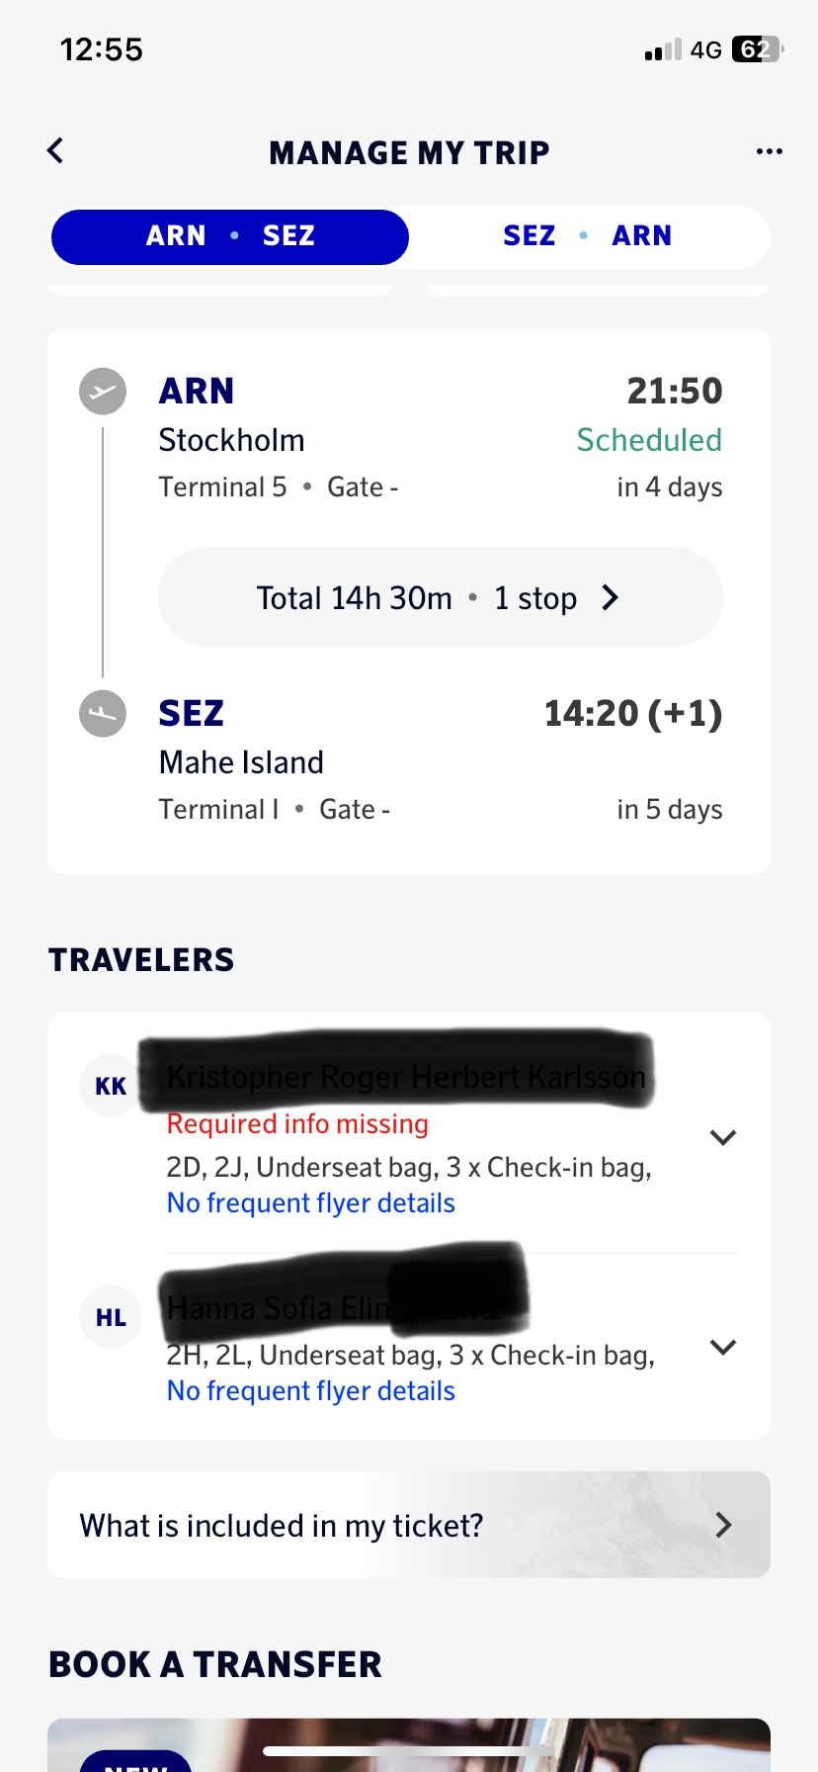Add frequent flyer details for KK traveler

point(311,1202)
